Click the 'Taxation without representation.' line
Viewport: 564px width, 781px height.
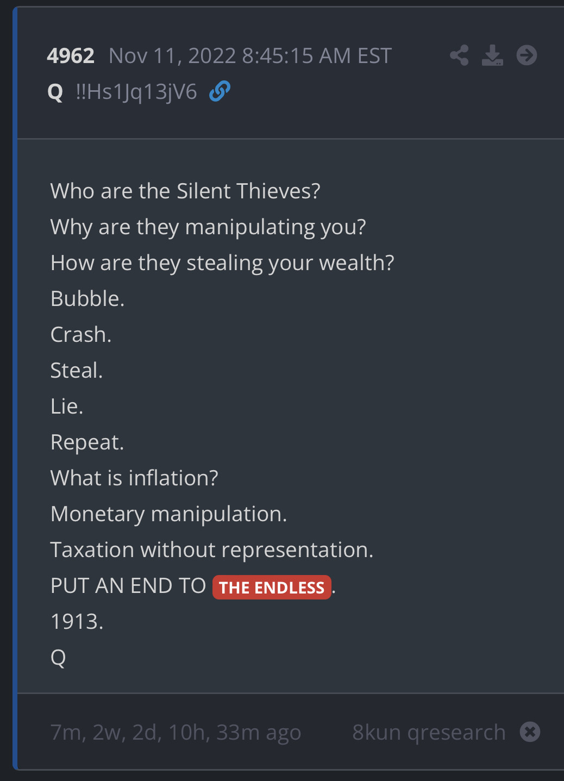(212, 550)
